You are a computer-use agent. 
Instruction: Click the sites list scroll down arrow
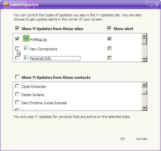click(144, 59)
